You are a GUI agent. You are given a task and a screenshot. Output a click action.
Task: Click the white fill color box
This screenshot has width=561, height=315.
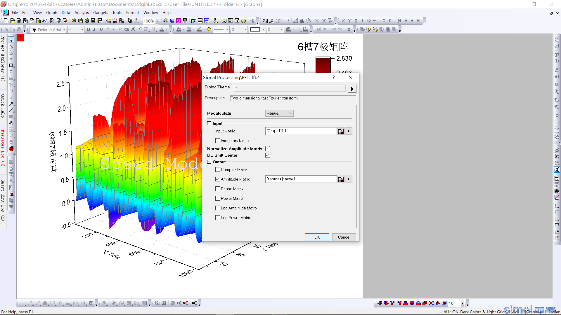(255, 29)
